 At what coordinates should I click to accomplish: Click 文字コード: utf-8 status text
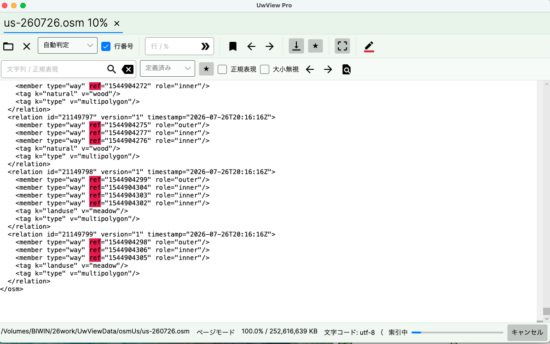click(349, 332)
